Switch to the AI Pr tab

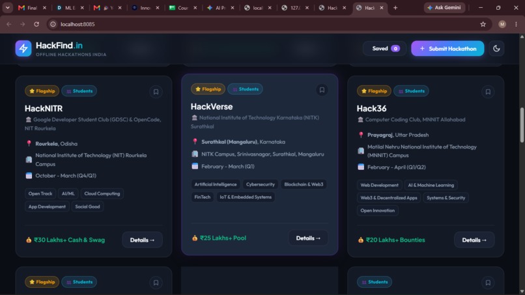click(221, 8)
